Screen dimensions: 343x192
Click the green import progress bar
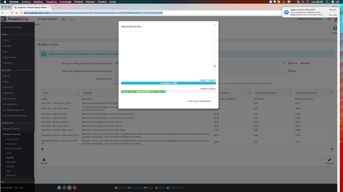click(143, 92)
